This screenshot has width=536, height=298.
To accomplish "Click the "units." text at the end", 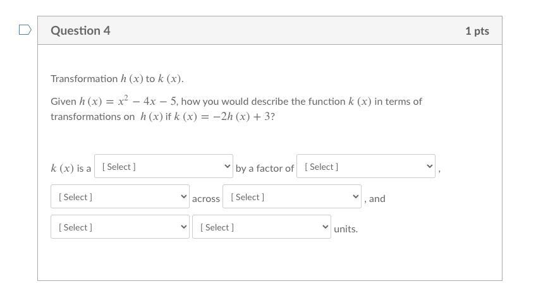I will 346,229.
